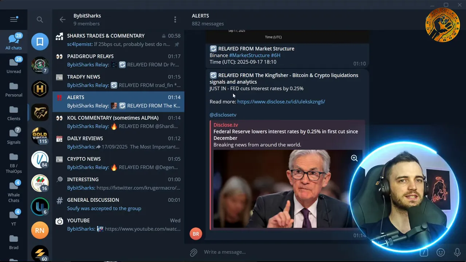Open PAIDGROUP RELAYS topic

pos(118,60)
